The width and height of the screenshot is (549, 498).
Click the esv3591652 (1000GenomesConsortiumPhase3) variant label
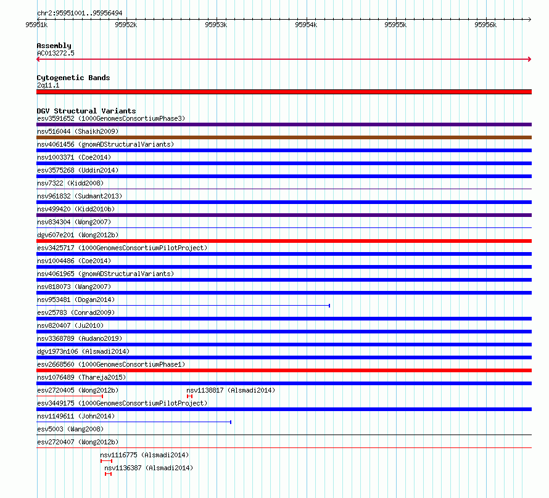(x=111, y=118)
